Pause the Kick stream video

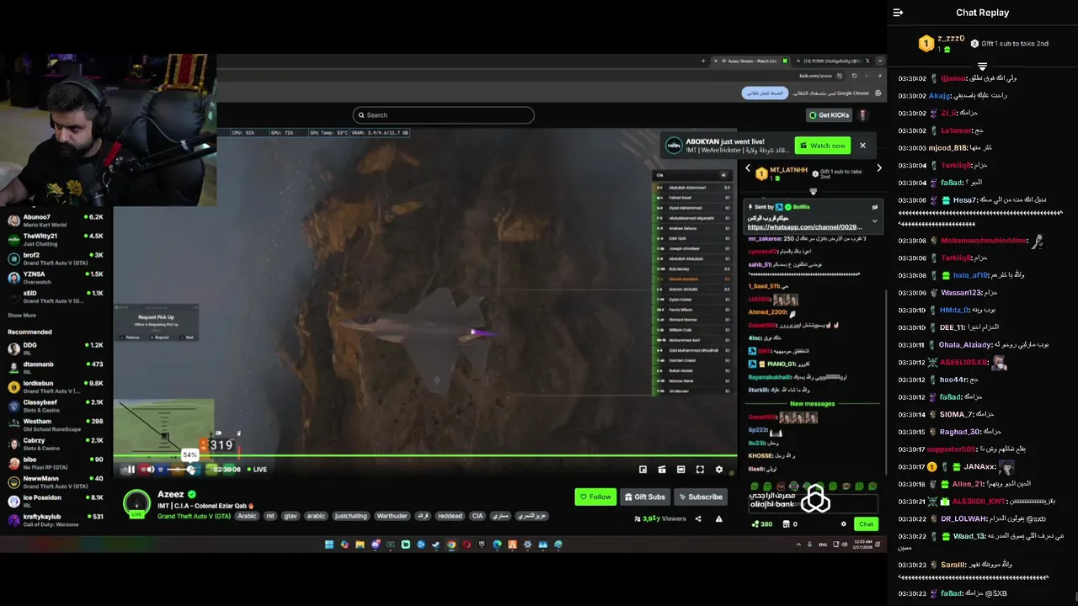point(131,470)
